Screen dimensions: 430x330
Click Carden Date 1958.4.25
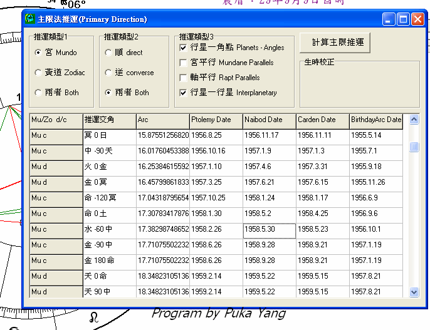click(x=323, y=215)
